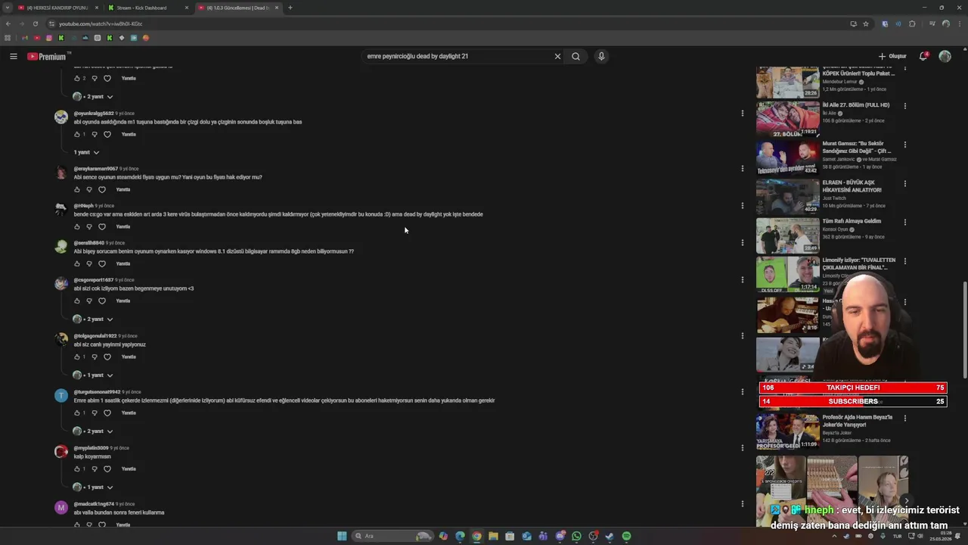Like the comment by @oyunkralgg5632

pyautogui.click(x=76, y=134)
